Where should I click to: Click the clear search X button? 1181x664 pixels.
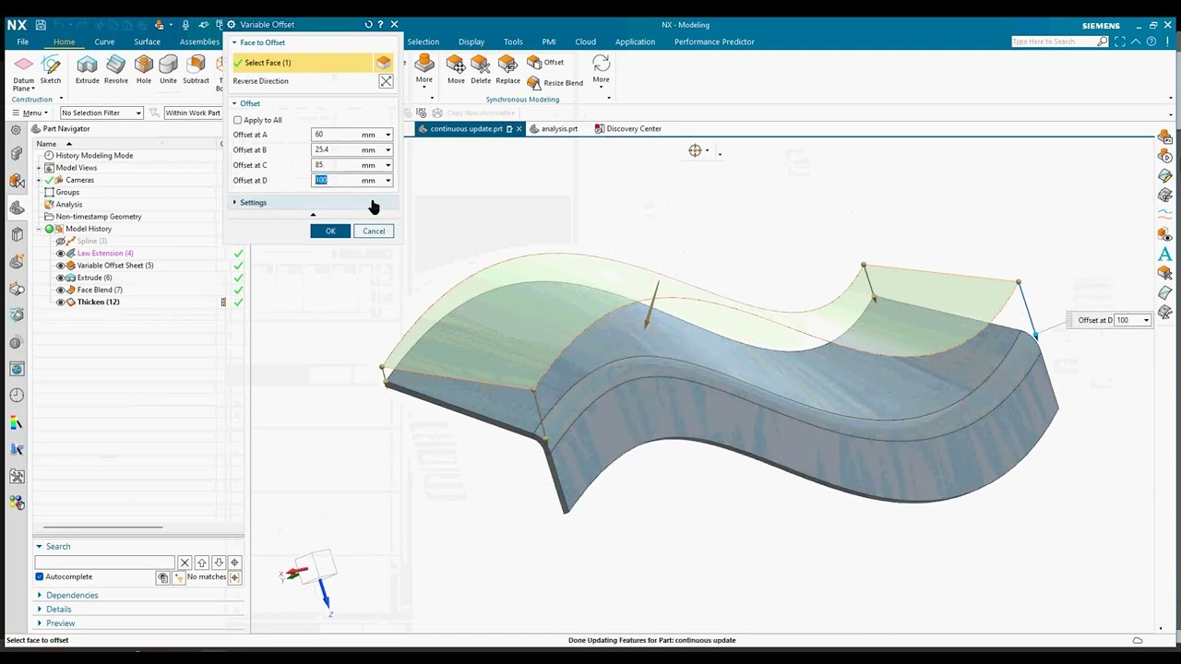[185, 563]
